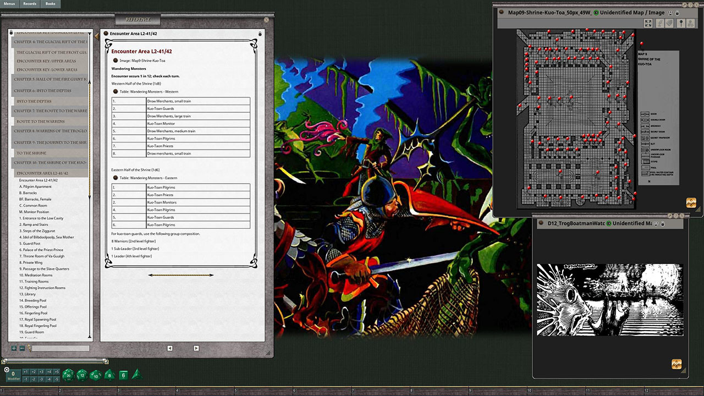Roll the green d20 die
Image resolution: width=704 pixels, height=396 pixels.
[68, 375]
